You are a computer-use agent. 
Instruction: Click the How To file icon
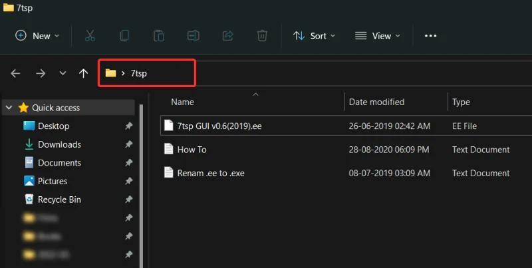pos(169,149)
